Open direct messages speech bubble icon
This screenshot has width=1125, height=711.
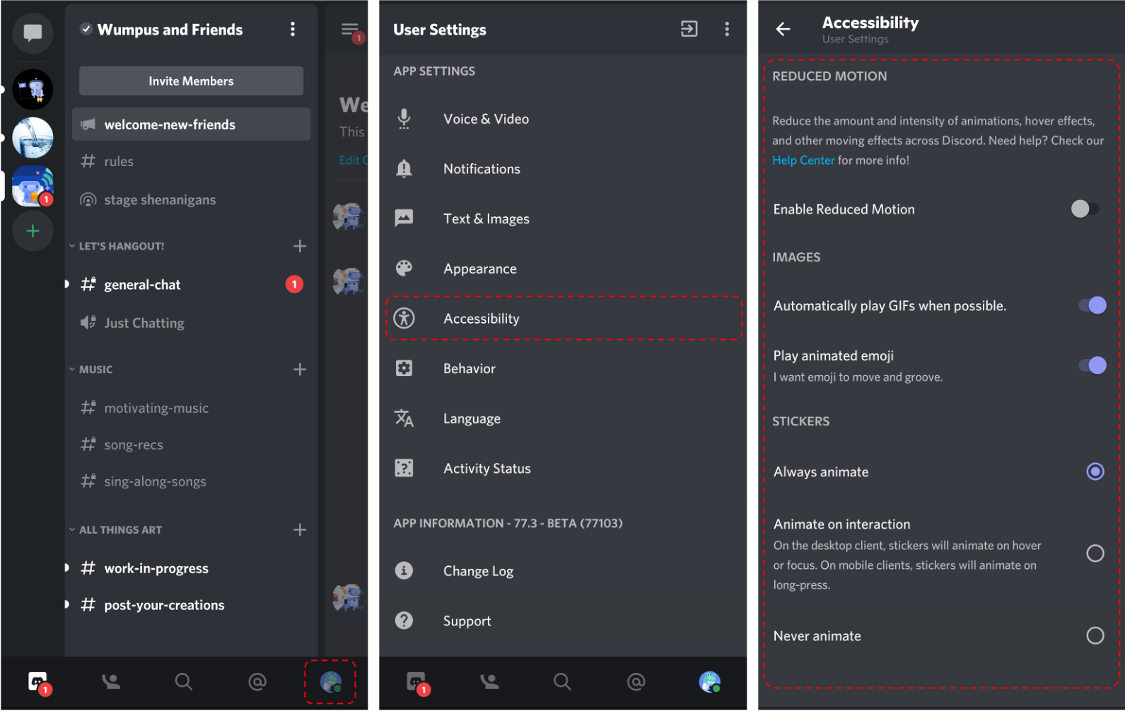[33, 33]
